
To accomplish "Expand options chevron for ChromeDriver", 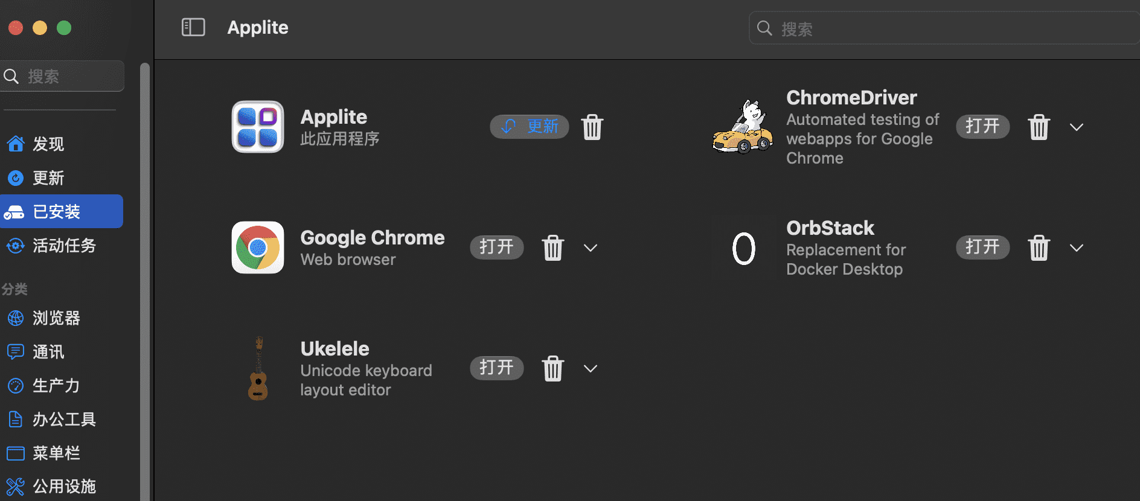I will [x=1076, y=127].
